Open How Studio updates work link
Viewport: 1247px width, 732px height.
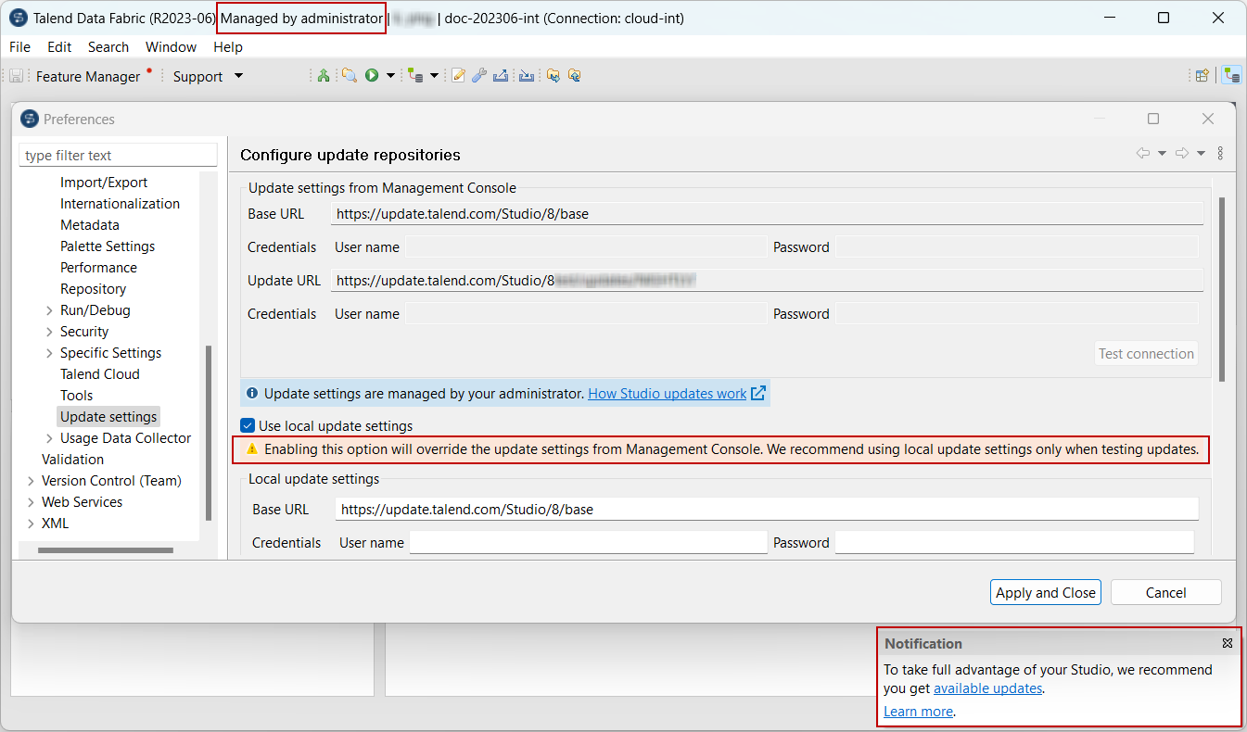(667, 394)
